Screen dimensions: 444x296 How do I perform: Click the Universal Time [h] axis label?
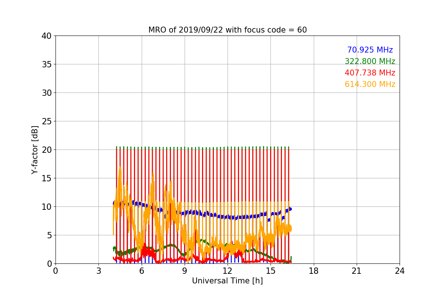228,281
